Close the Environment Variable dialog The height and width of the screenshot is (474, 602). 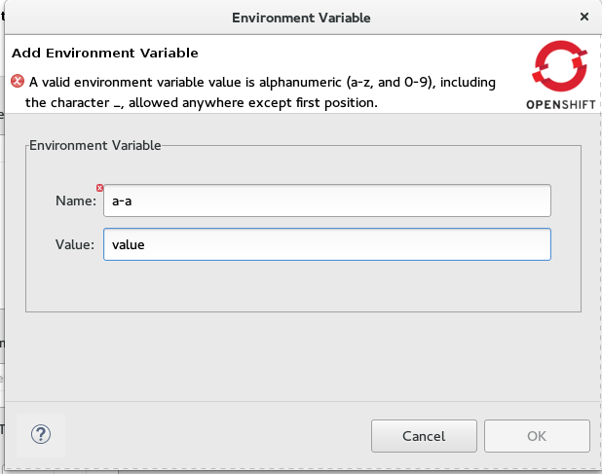pos(584,18)
